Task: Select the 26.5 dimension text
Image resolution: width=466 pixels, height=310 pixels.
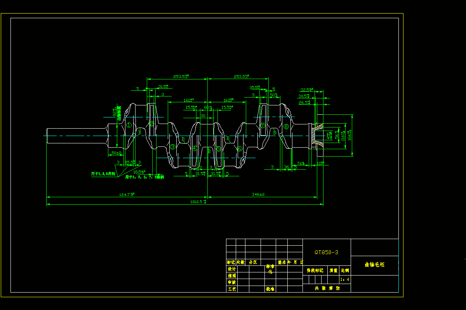Action: 304,103
